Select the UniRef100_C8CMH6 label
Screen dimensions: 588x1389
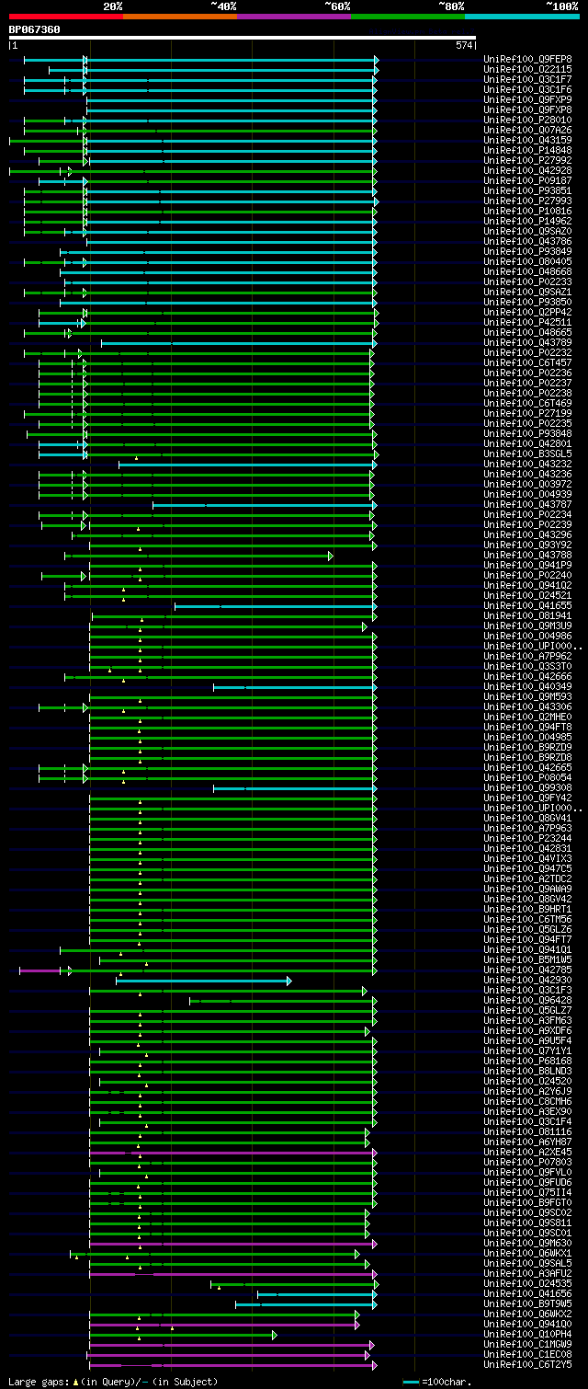[526, 1102]
